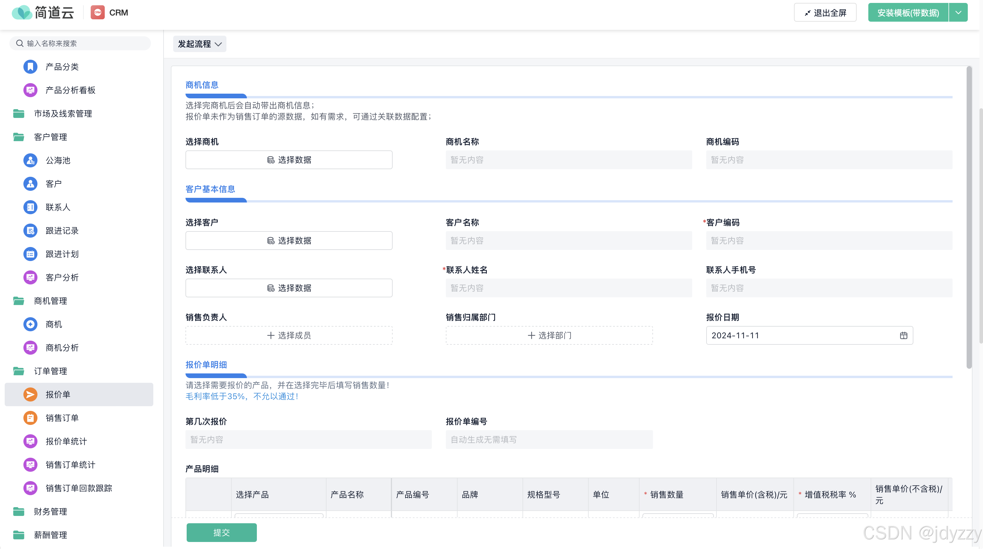Open calendar icon in 报价日期 field

pos(903,335)
